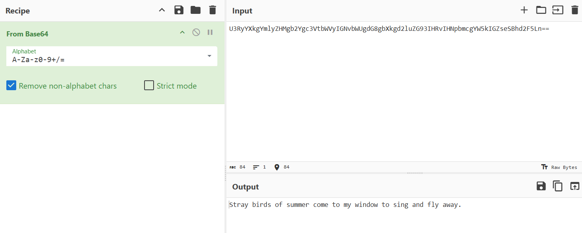
Task: Load a recipe from folder icon
Action: pos(196,10)
